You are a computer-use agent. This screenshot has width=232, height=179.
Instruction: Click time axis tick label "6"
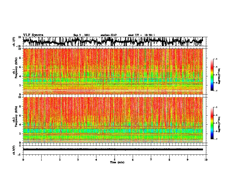[x=133, y=160]
